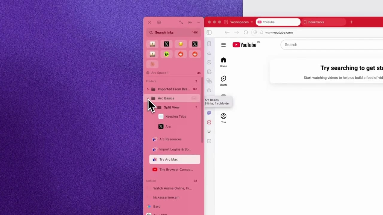Open the smirking emoji pinned favorite
This screenshot has width=383, height=215.
pyautogui.click(x=181, y=44)
